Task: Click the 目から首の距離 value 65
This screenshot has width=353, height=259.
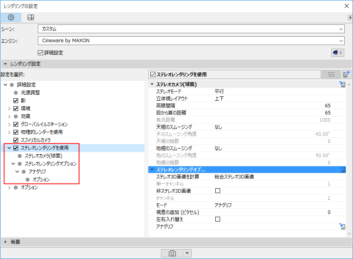Action: [328, 113]
